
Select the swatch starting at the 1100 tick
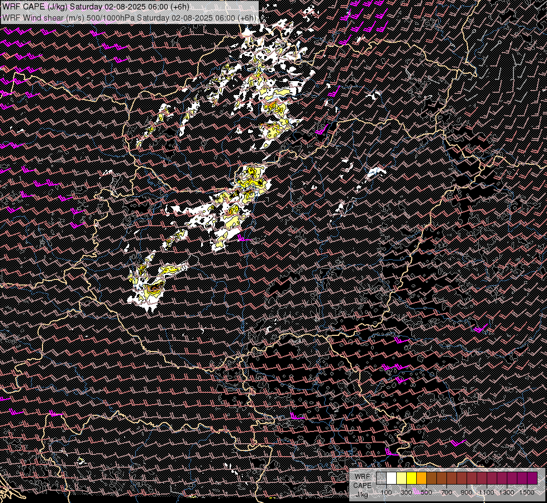tap(492, 478)
